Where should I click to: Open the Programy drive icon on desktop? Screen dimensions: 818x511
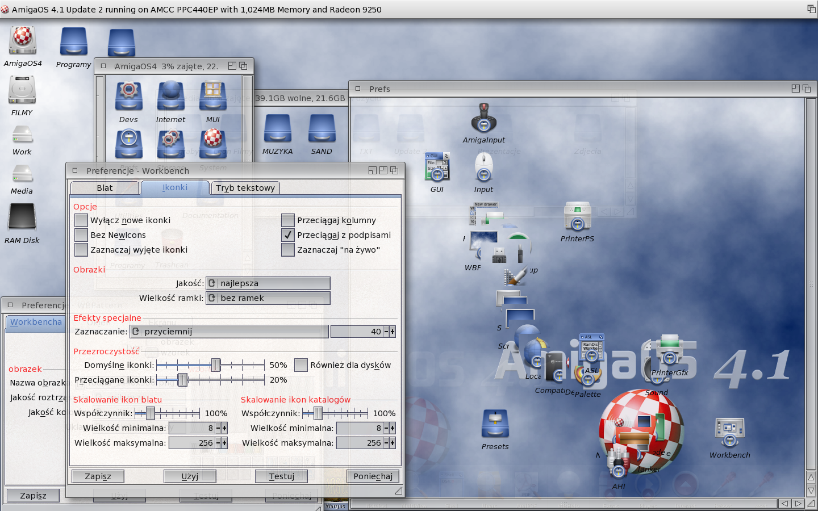pos(74,41)
